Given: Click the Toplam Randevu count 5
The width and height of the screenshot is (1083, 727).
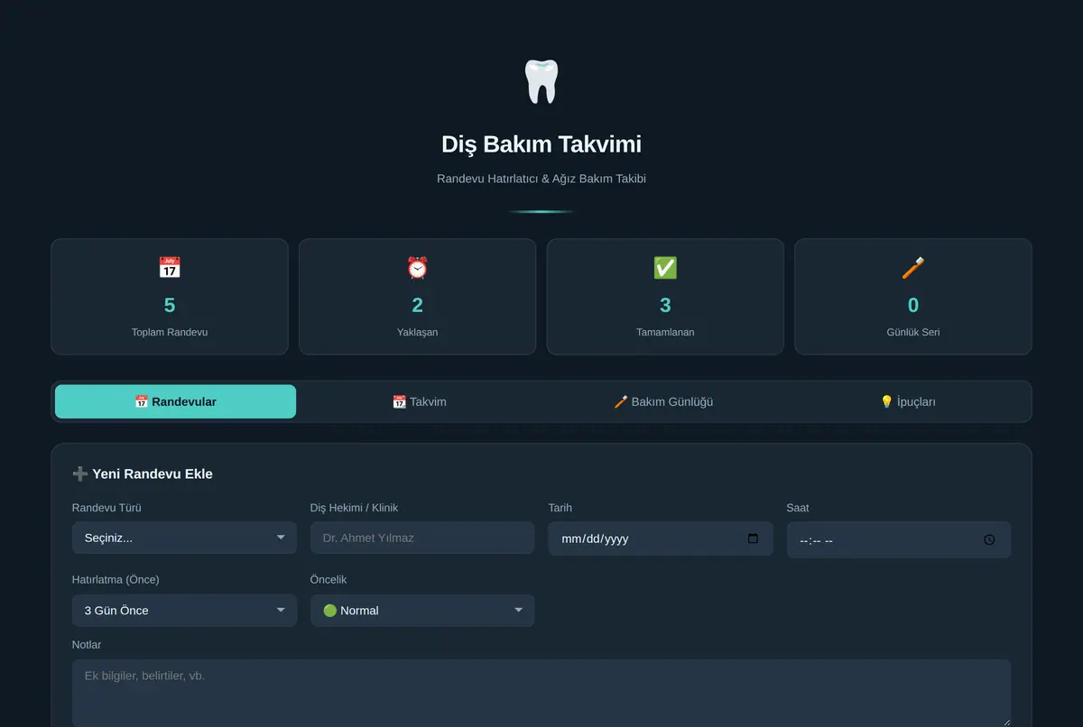Looking at the screenshot, I should 170,305.
